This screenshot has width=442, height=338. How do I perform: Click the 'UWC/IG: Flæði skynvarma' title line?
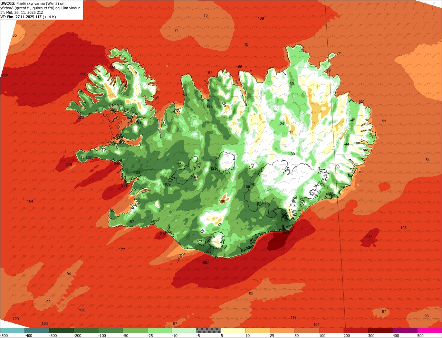point(33,3)
